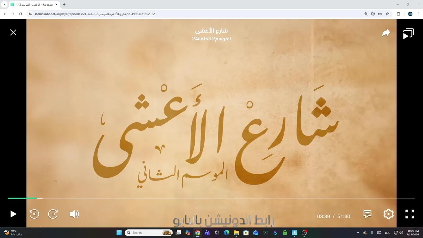Open Task View on the taskbar

(x=178, y=233)
